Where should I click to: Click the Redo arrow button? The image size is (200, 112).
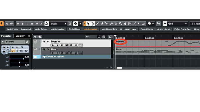click(x=11, y=24)
